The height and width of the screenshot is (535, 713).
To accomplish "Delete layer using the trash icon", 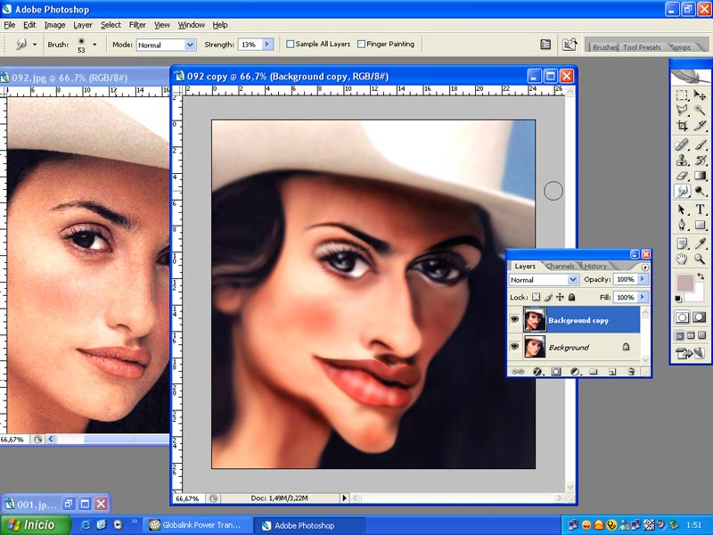I will [x=632, y=371].
